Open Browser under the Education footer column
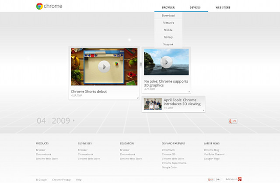The image size is (280, 183). click(x=125, y=150)
